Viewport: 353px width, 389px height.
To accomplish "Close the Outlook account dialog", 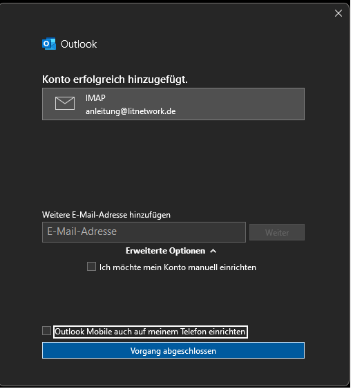I will tap(338, 13).
